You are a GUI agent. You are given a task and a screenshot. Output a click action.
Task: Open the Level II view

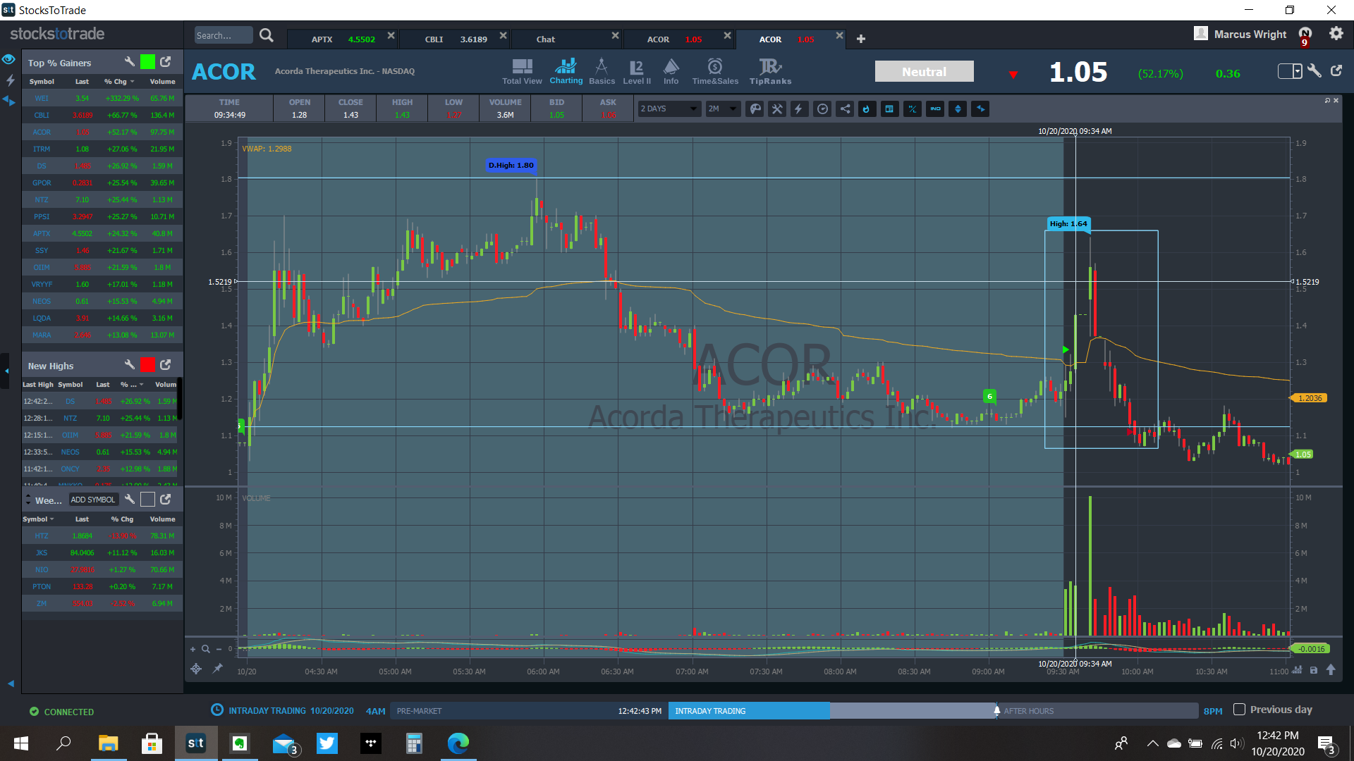click(x=636, y=71)
